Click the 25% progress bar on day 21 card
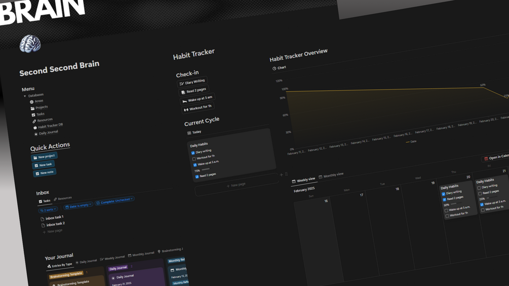Image resolution: width=509 pixels, height=286 pixels. [491, 198]
